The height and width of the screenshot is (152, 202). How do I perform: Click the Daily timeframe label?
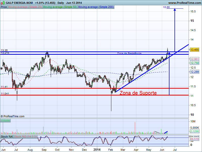pos(61,3)
